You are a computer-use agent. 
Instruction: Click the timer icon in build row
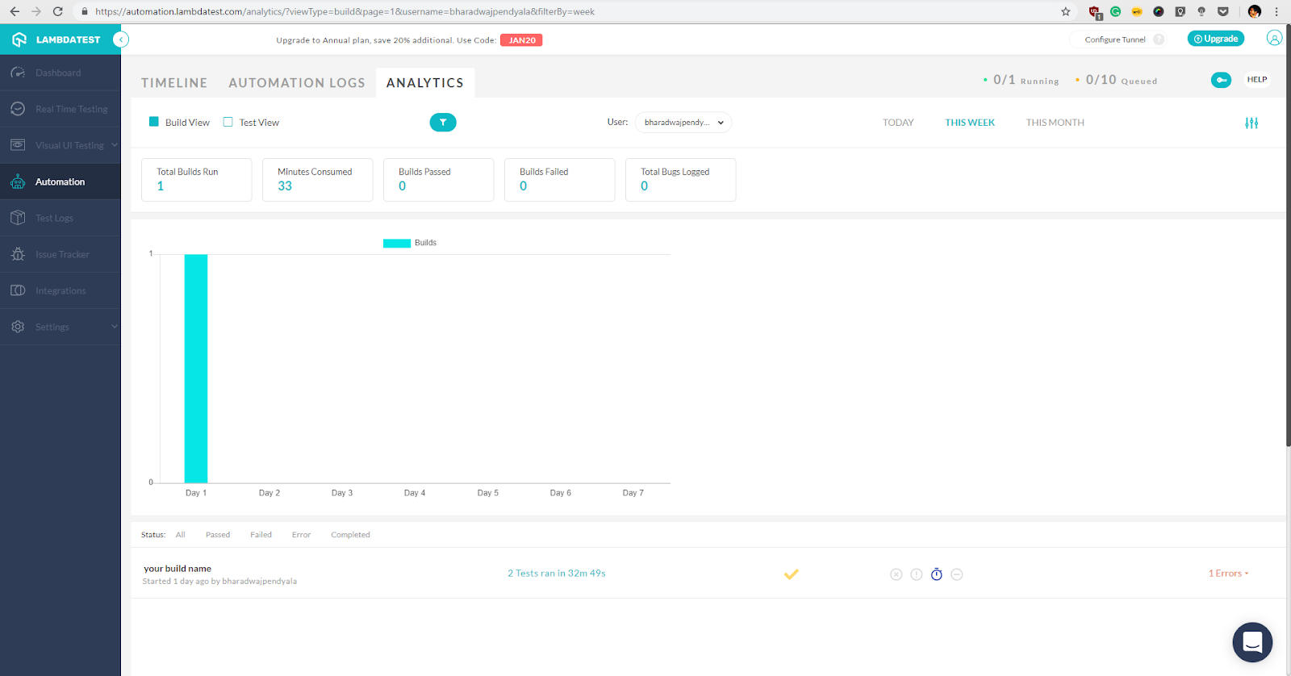pos(937,574)
